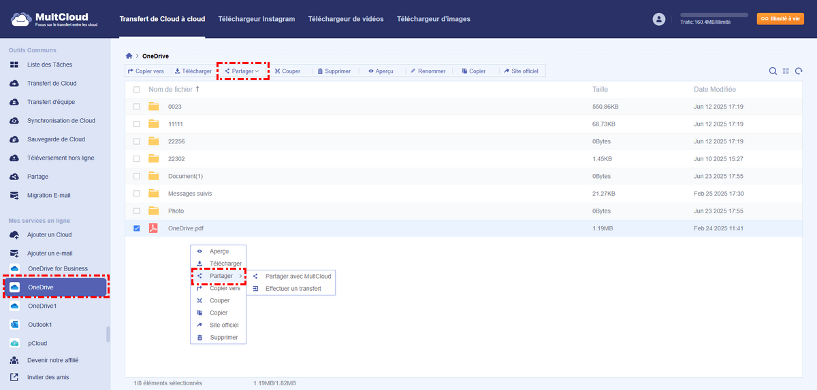Click Renommer toolbar button
817x390 pixels.
click(x=428, y=71)
